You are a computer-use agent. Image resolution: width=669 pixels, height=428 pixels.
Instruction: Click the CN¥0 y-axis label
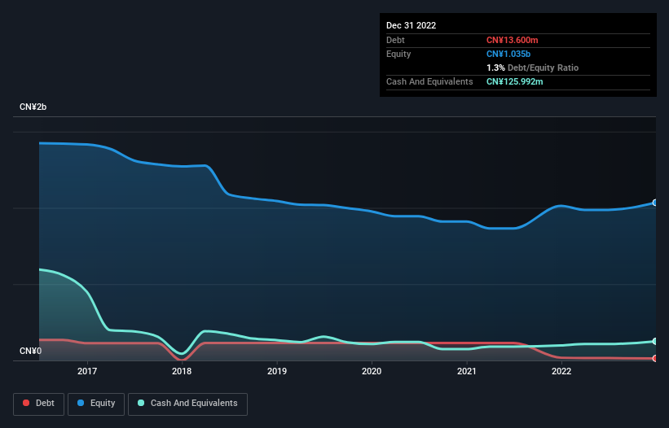(x=31, y=351)
